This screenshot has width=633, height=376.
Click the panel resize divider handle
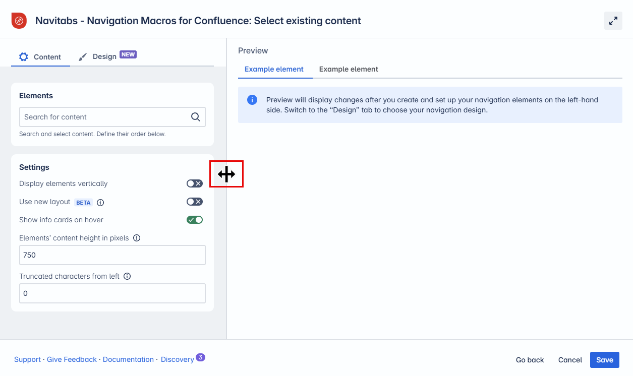click(x=226, y=174)
